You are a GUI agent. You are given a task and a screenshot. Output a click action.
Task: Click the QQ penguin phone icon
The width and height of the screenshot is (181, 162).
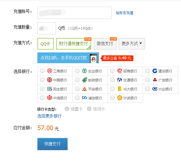pos(93,59)
